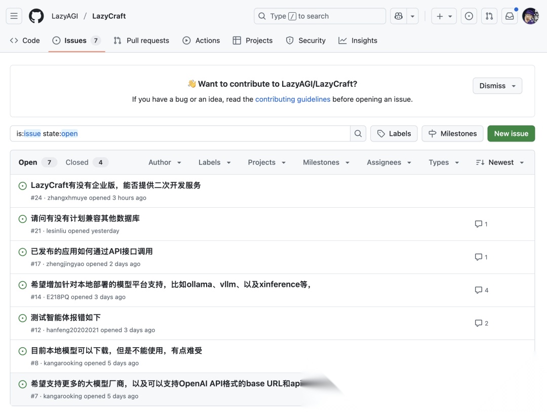Toggle the Newest sort option
The image size is (547, 412).
click(x=499, y=162)
